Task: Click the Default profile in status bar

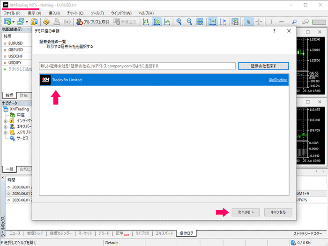Action: pyautogui.click(x=112, y=243)
